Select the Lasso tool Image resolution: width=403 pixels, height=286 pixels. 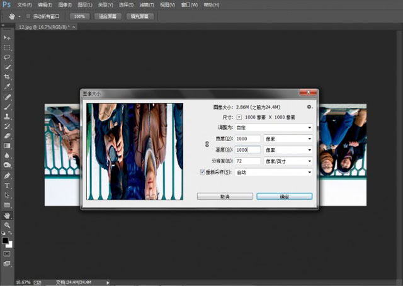[7, 57]
